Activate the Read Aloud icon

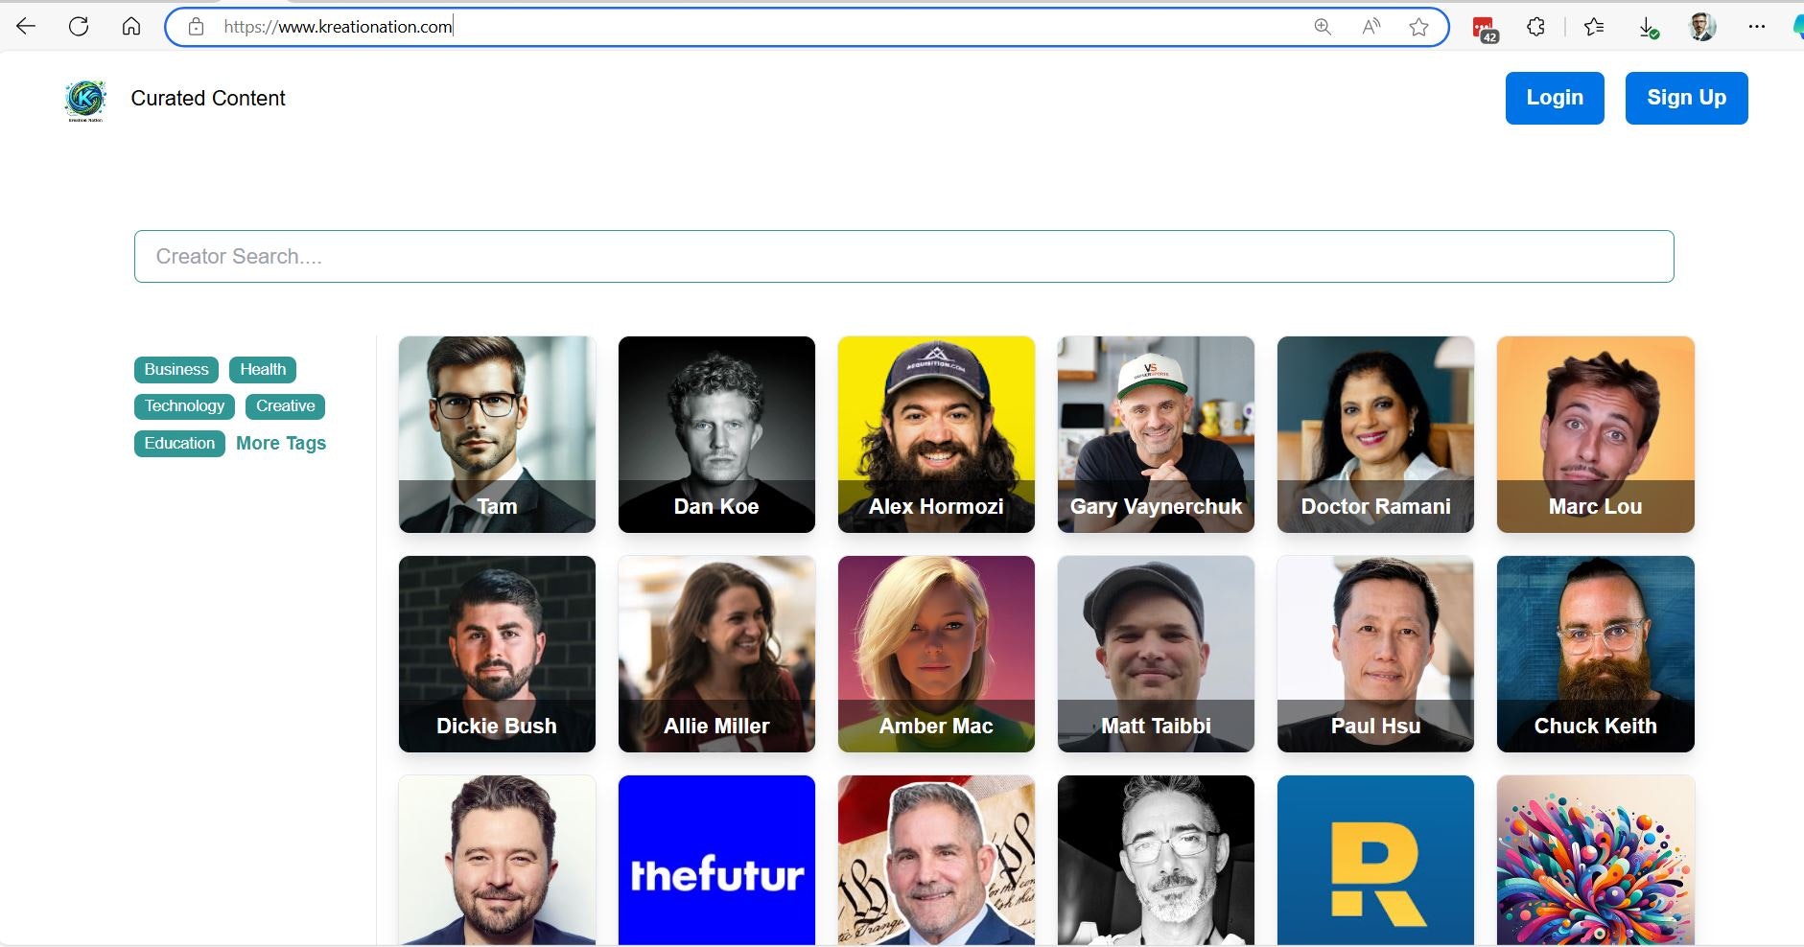(x=1371, y=27)
